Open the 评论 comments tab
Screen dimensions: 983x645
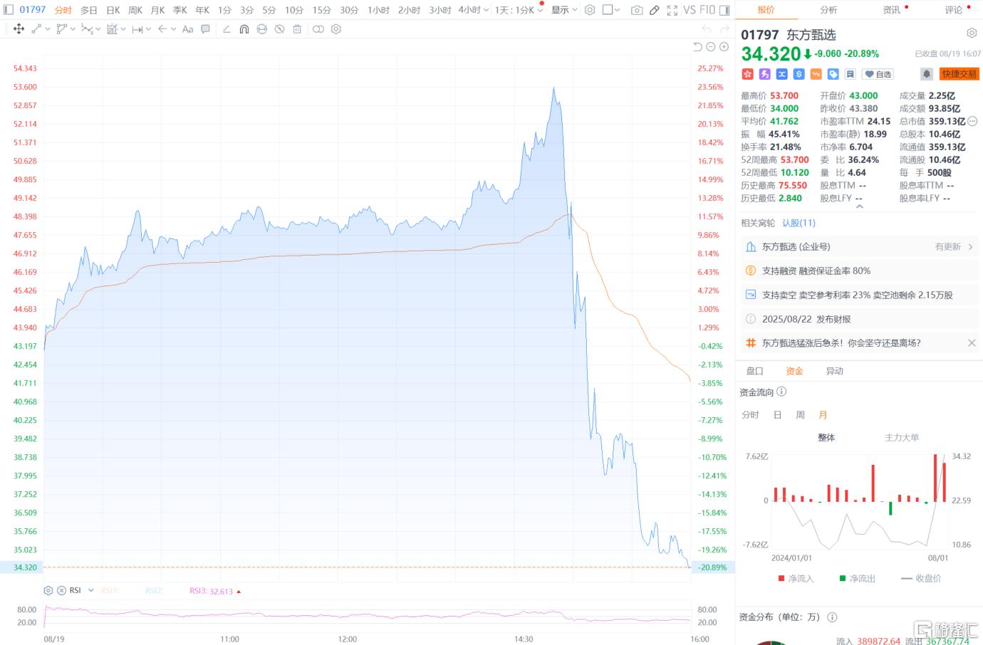953,10
